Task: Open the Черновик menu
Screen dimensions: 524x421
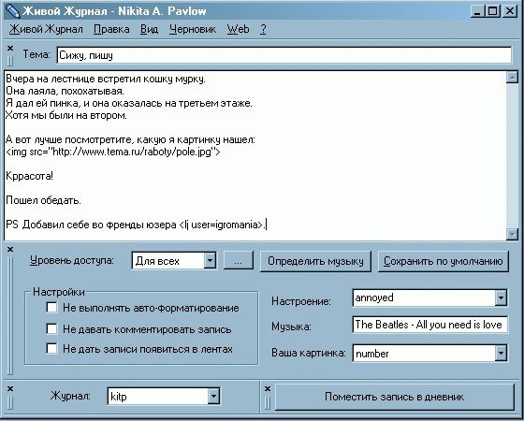Action: [x=193, y=29]
